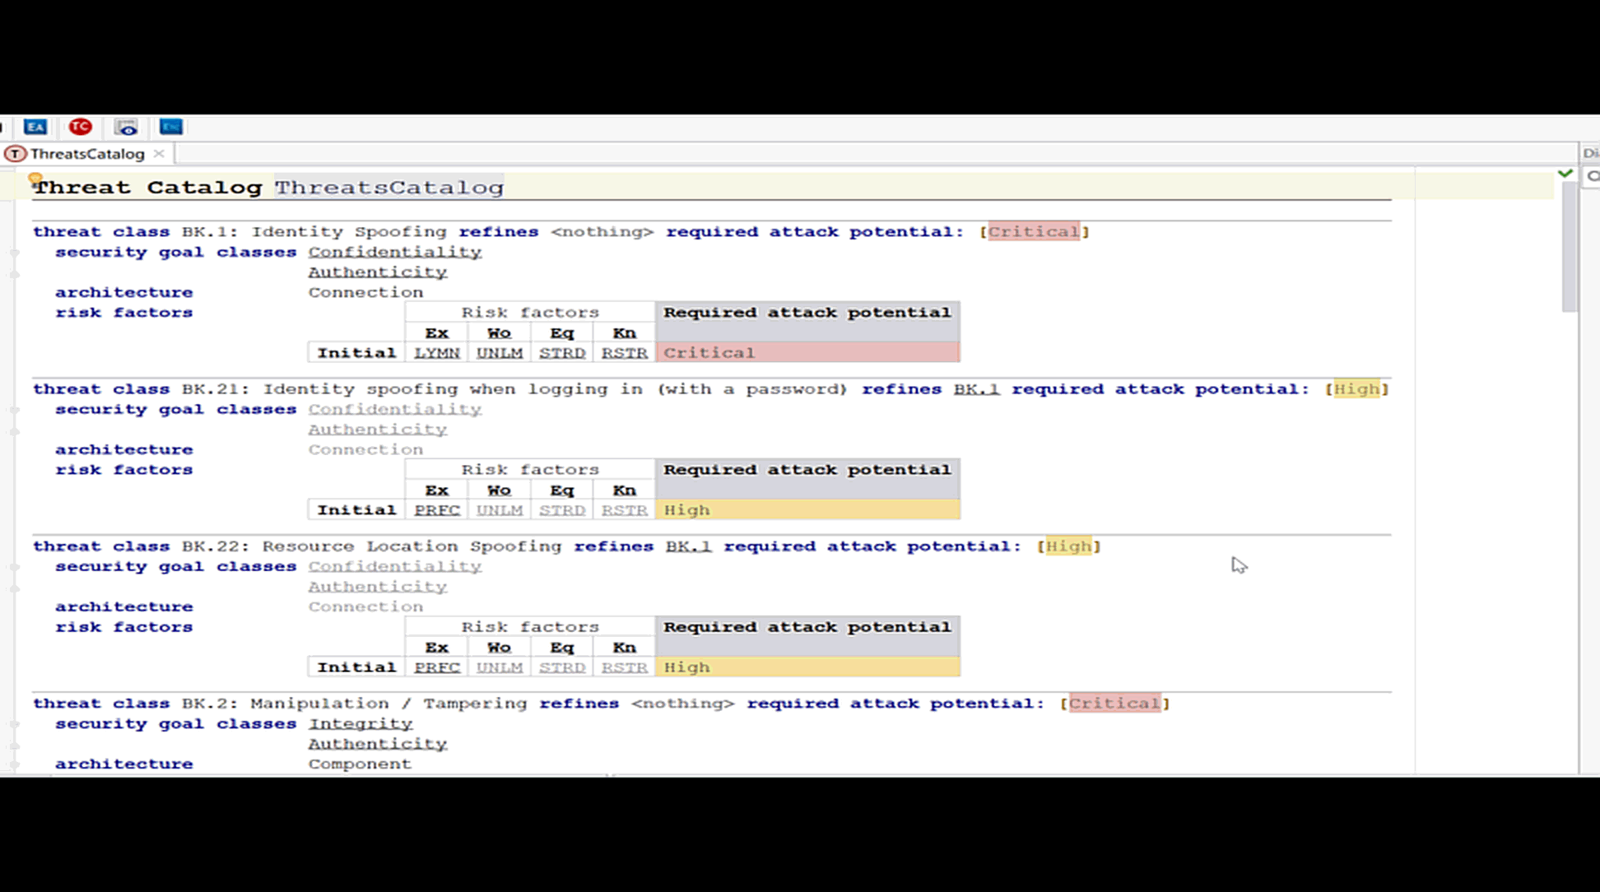Click the LYMN risk factor link under BK.1
The image size is (1600, 892).
pyautogui.click(x=436, y=352)
